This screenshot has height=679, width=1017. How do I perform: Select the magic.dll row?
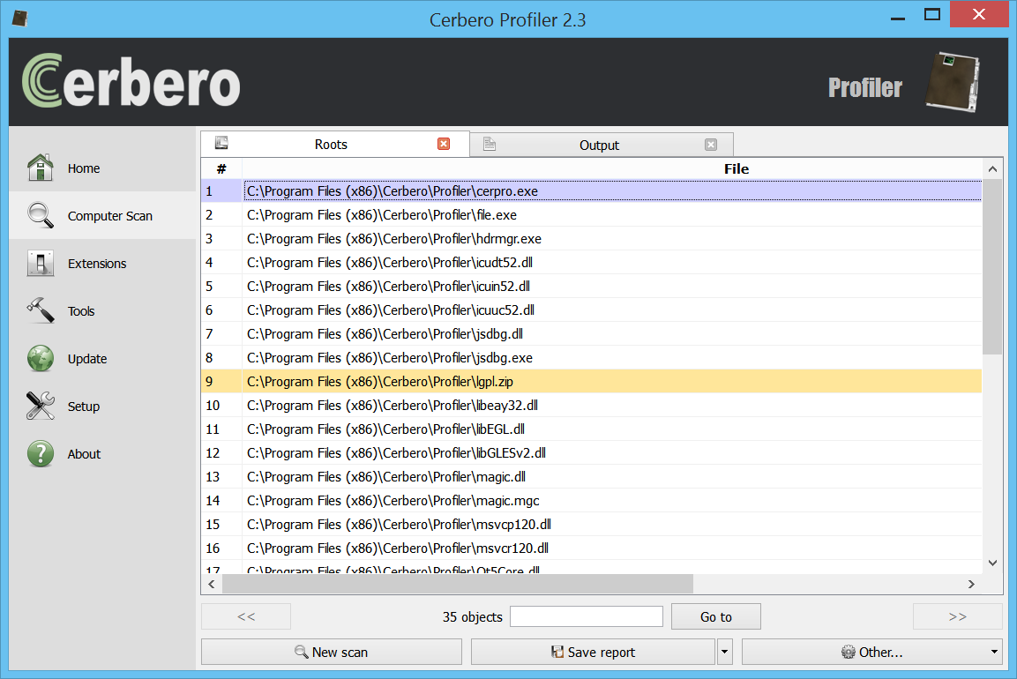point(592,477)
